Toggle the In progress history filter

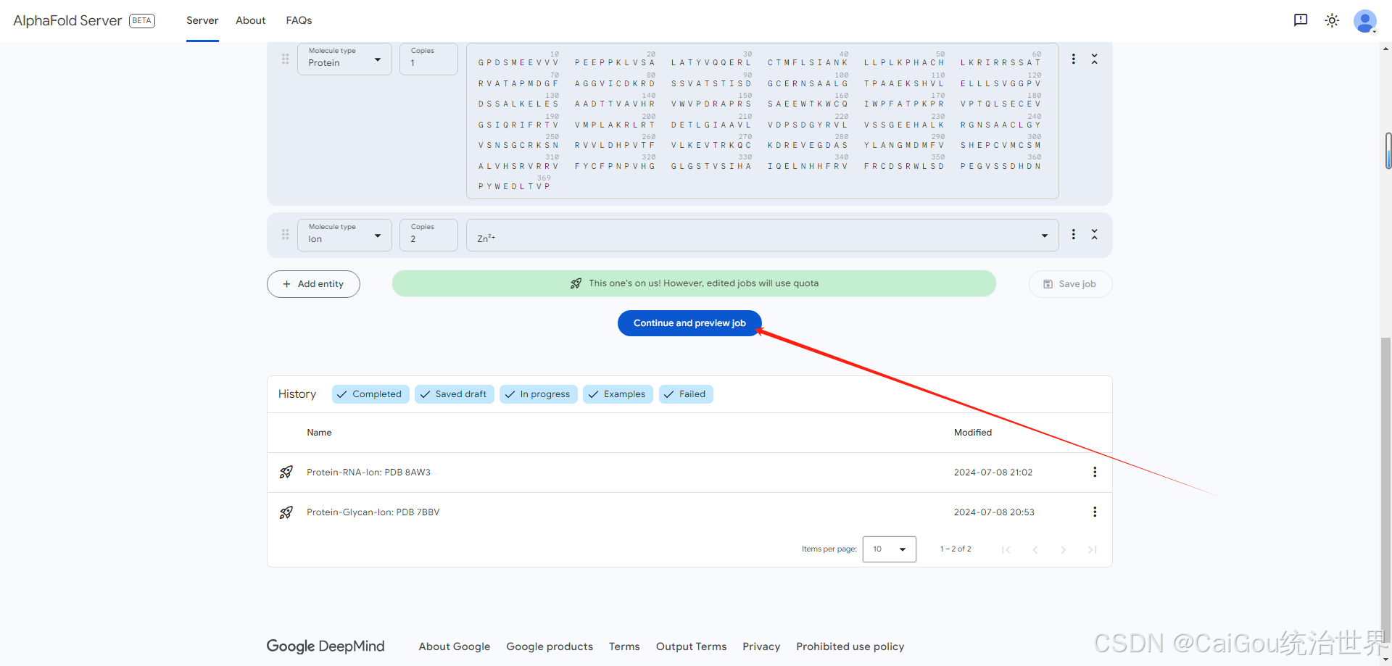539,394
